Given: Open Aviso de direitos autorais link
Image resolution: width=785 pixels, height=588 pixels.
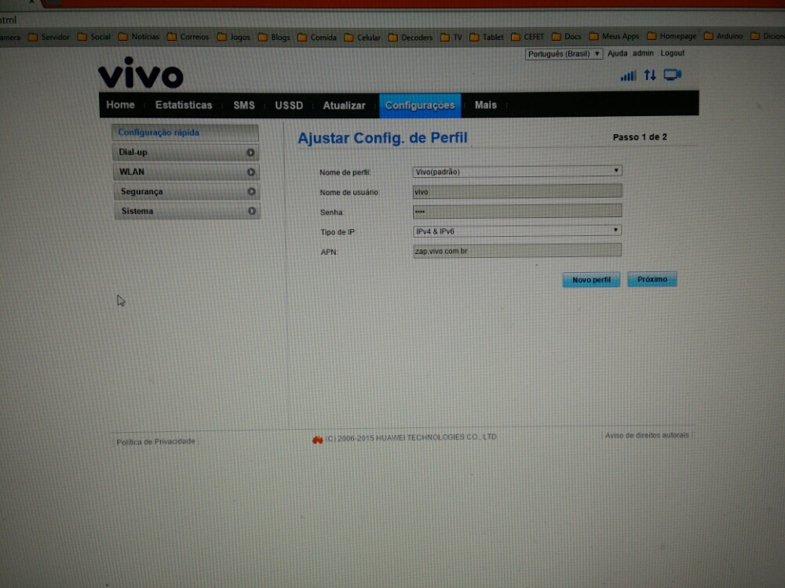Looking at the screenshot, I should pyautogui.click(x=647, y=435).
